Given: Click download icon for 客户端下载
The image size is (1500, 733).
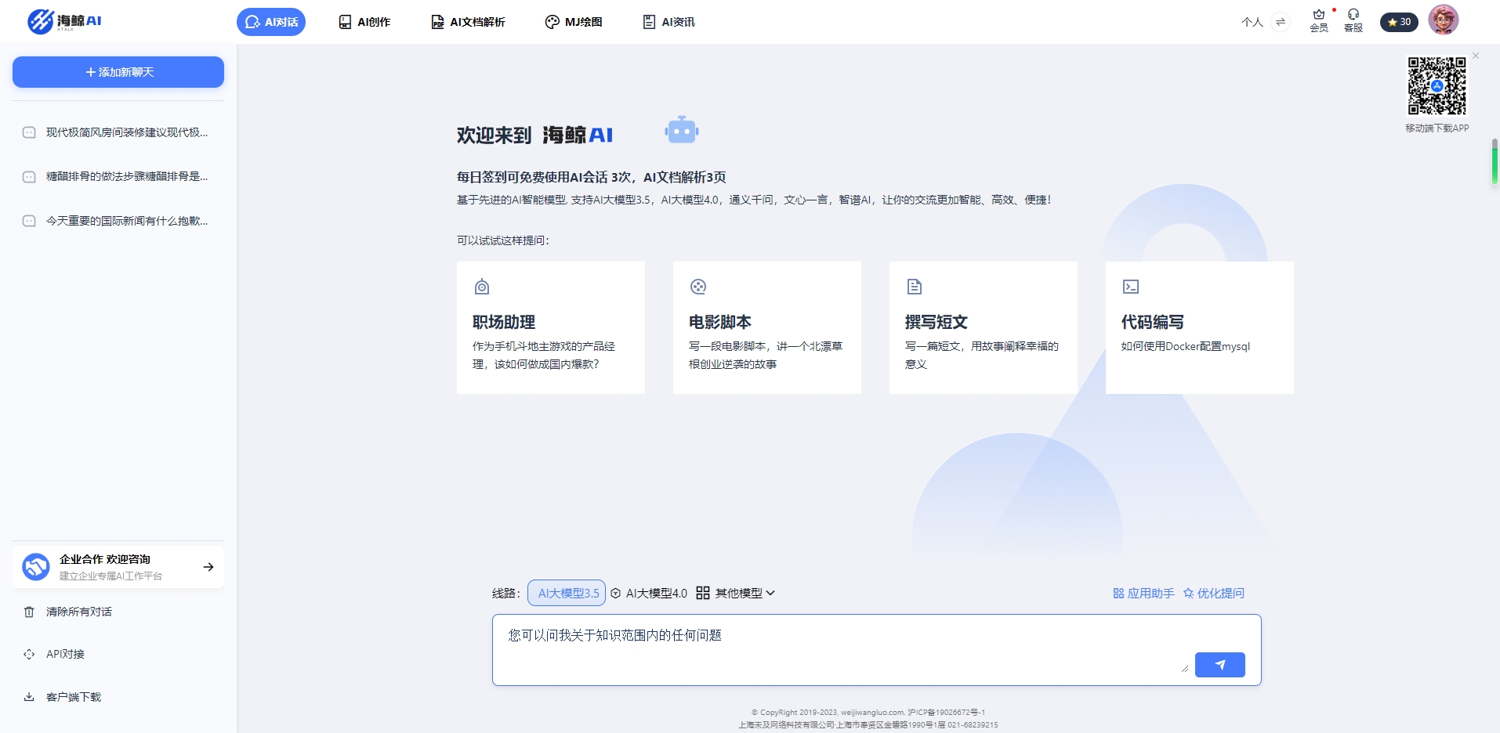Looking at the screenshot, I should 29,697.
